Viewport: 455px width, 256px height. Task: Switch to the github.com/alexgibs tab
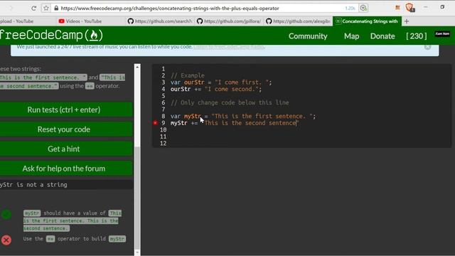(299, 21)
